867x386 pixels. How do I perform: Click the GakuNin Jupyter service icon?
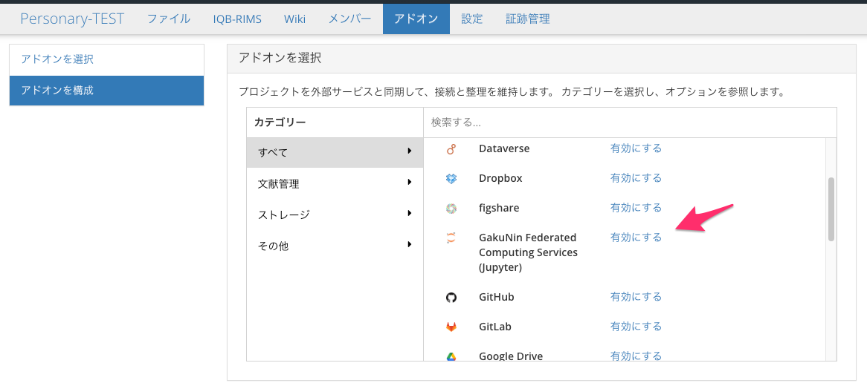451,238
